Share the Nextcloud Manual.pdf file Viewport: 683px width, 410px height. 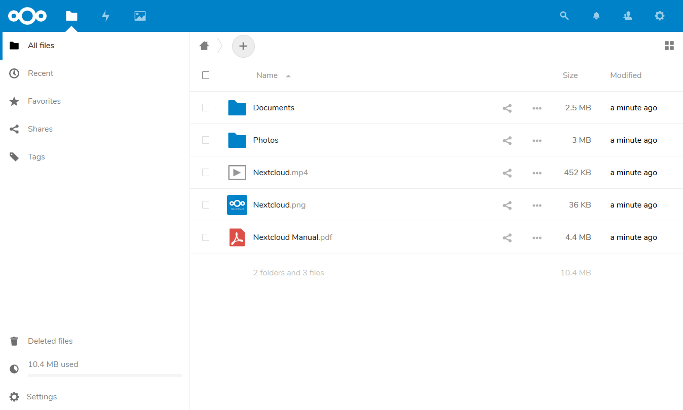tap(507, 237)
